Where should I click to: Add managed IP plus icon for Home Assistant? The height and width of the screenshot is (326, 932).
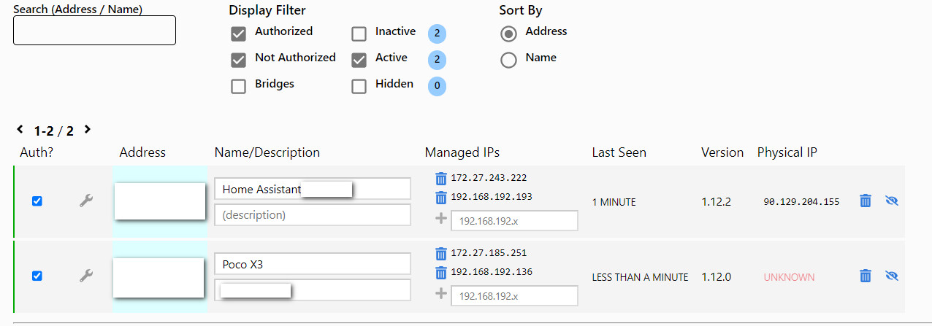click(440, 219)
